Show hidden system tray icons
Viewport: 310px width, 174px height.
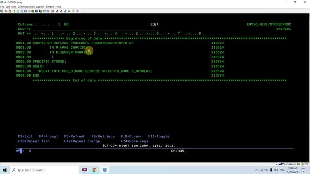click(x=257, y=170)
